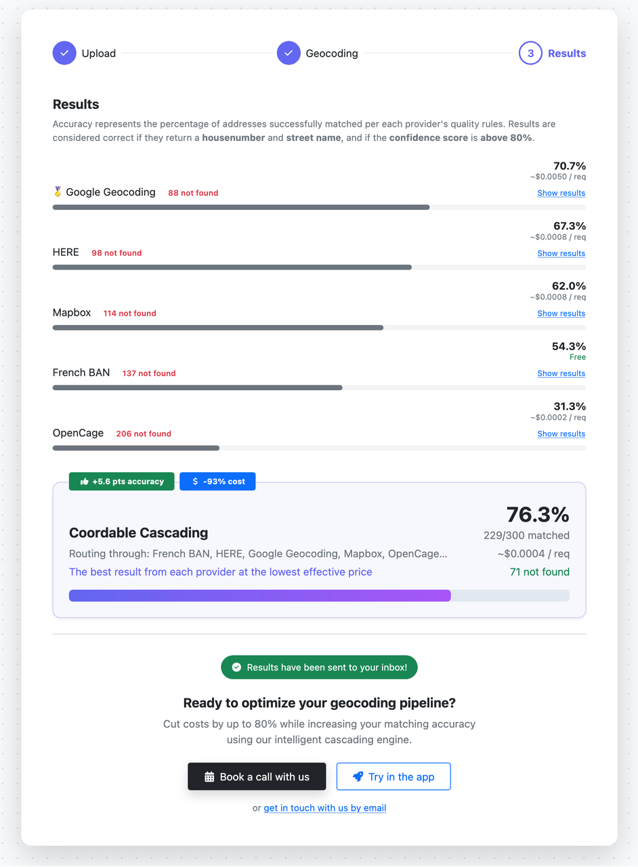Click the get in touch by email link
Screen dimensions: 638x867
[x=324, y=807]
